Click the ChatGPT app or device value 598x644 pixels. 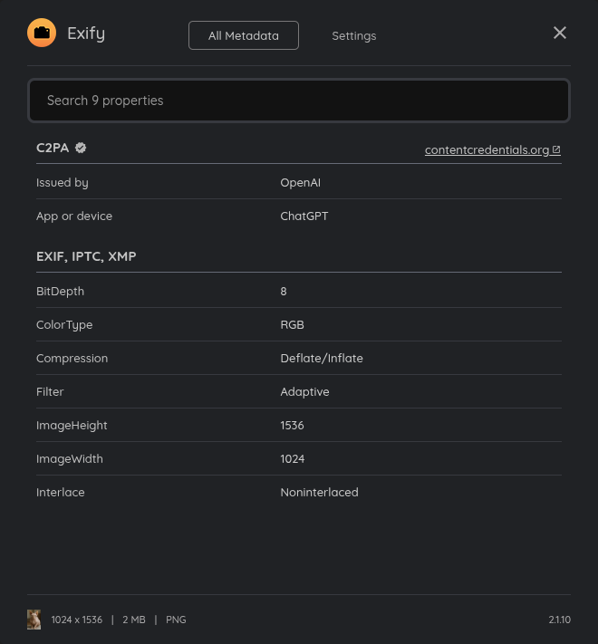pyautogui.click(x=304, y=216)
